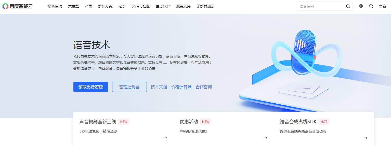Click the search magnifier icon
Screen dimensions: 391x146
click(348, 6)
